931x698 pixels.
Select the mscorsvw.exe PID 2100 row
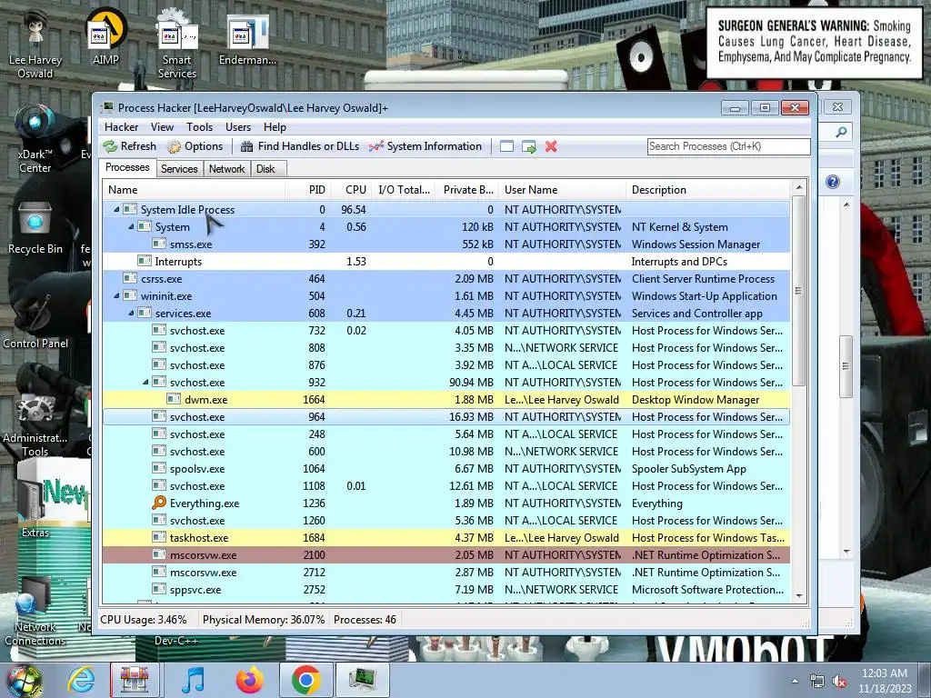coord(445,555)
